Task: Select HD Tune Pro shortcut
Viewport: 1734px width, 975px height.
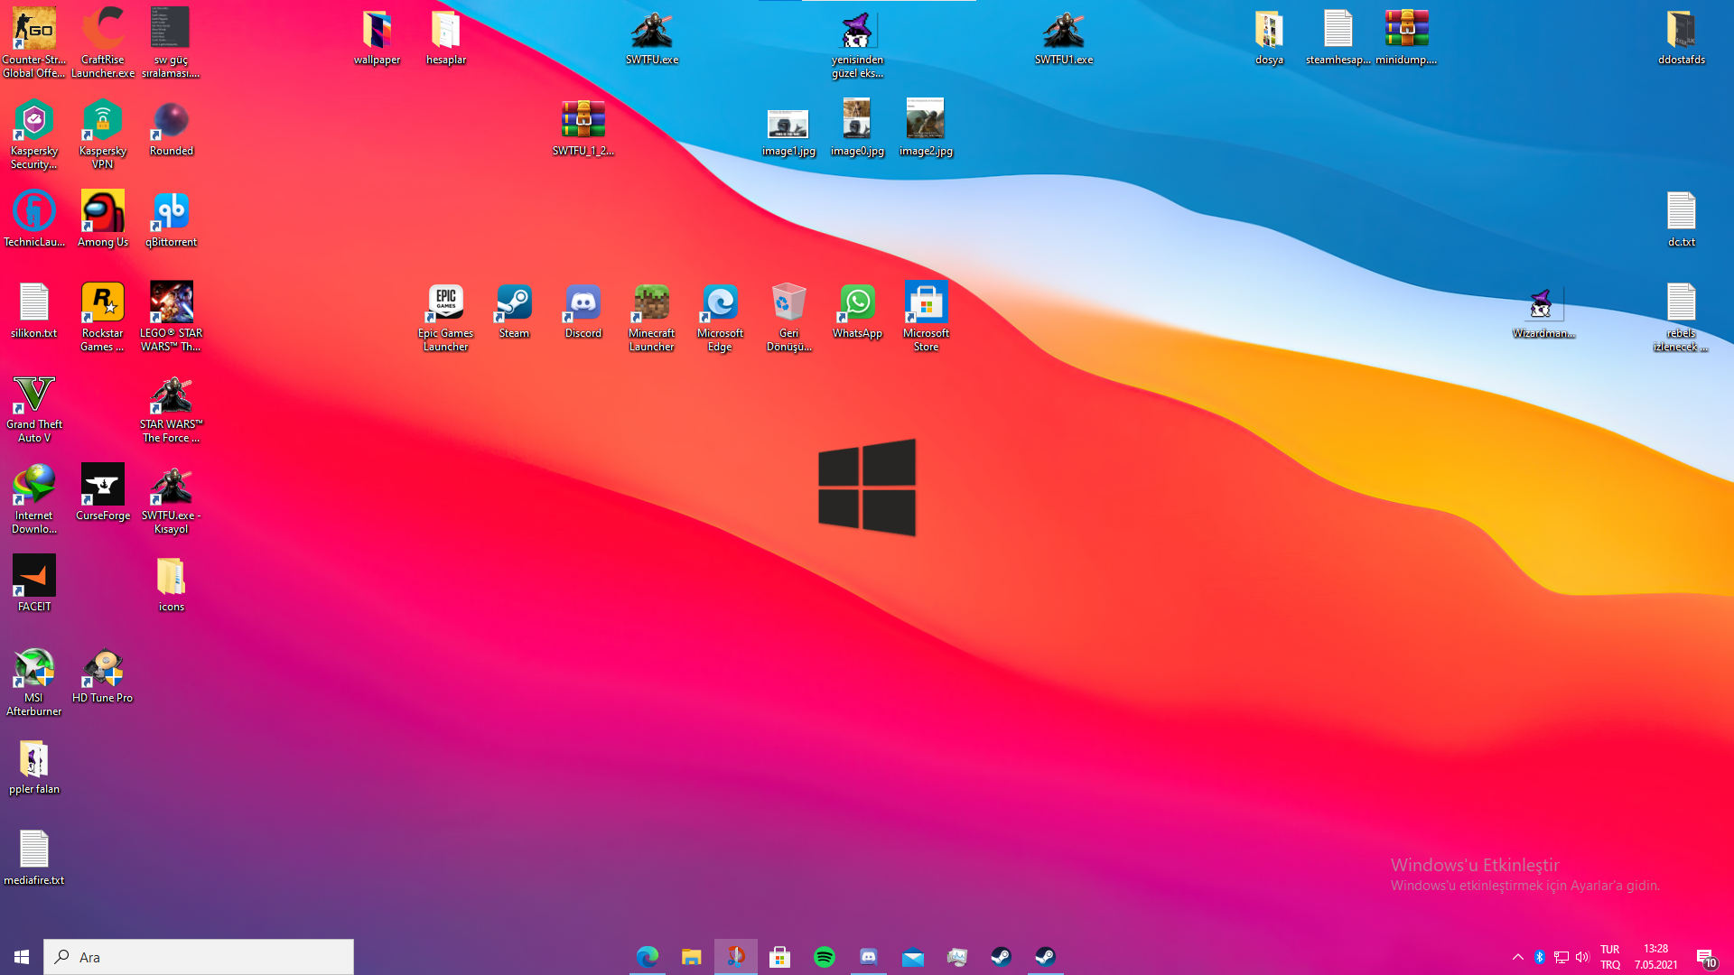Action: pos(103,674)
